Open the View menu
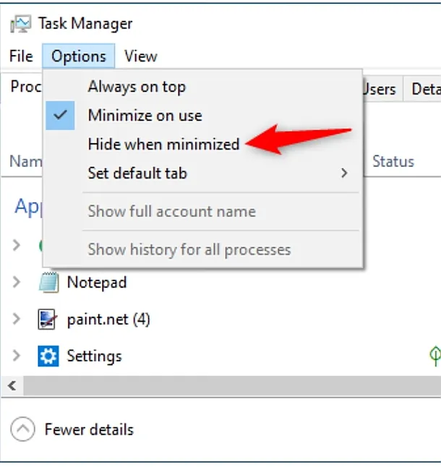Image resolution: width=441 pixels, height=467 pixels. click(140, 56)
